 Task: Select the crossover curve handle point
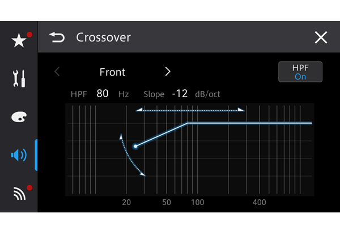tap(135, 146)
